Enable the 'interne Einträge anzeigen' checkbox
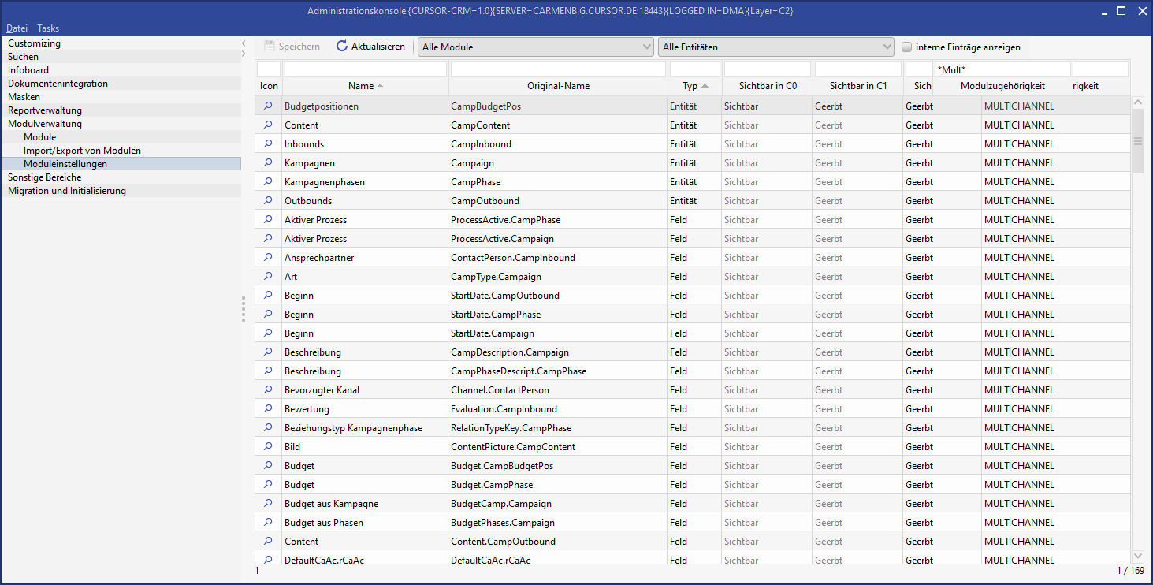1153x585 pixels. pos(907,47)
